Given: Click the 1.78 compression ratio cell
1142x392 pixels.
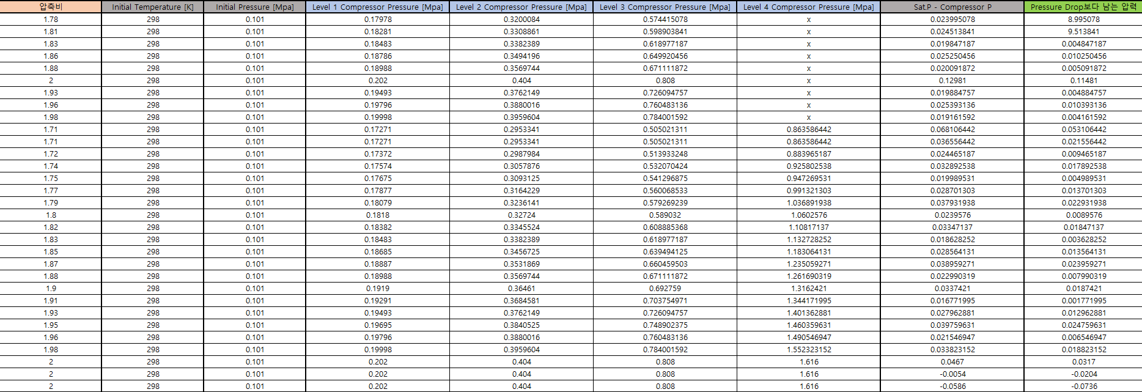Looking at the screenshot, I should (x=51, y=19).
